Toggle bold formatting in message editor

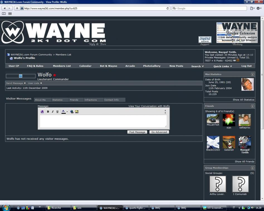(x=48, y=112)
